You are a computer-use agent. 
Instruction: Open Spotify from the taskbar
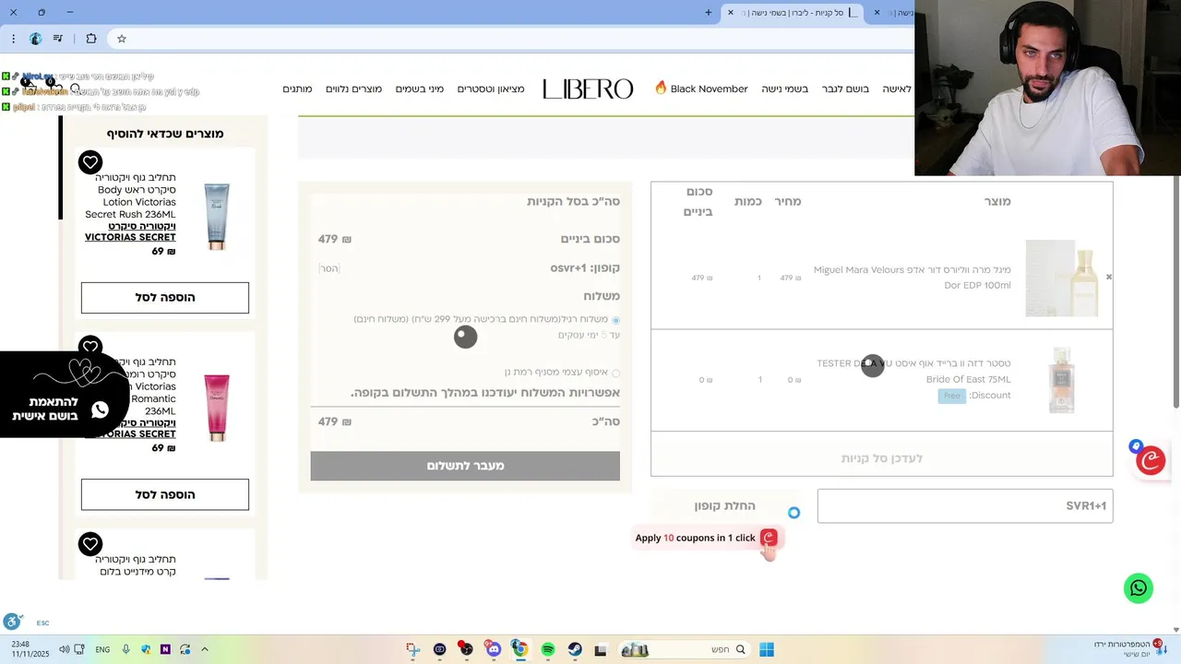pos(548,649)
